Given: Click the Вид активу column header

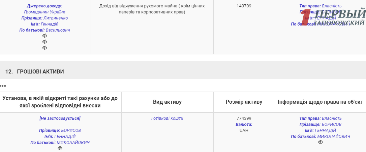Looking at the screenshot, I should [167, 102].
